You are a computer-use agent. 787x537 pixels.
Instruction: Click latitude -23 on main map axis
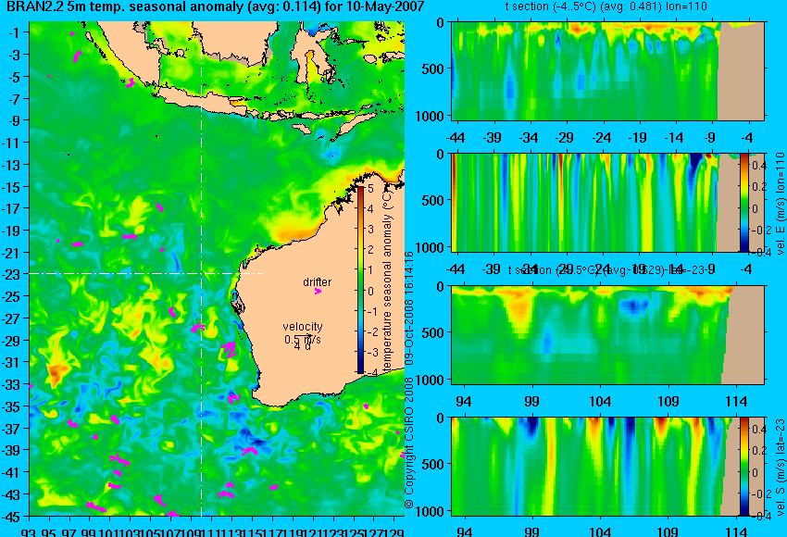click(12, 275)
